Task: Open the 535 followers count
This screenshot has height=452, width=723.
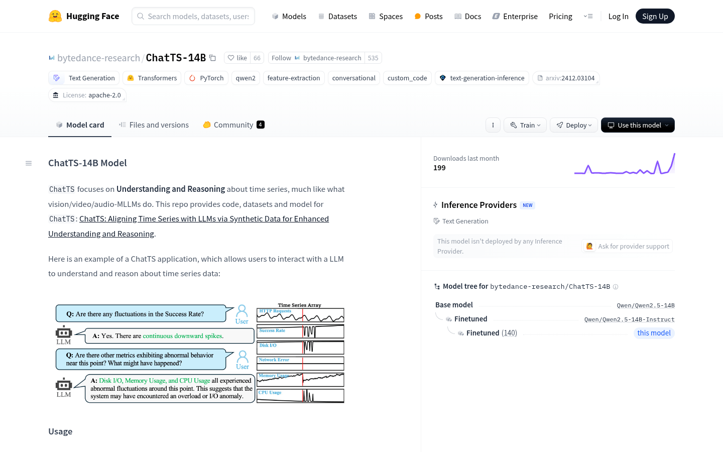Action: pyautogui.click(x=373, y=58)
